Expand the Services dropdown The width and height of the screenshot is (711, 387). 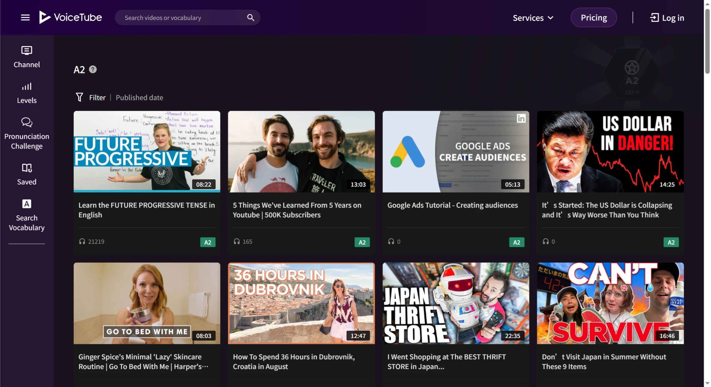[x=533, y=18]
